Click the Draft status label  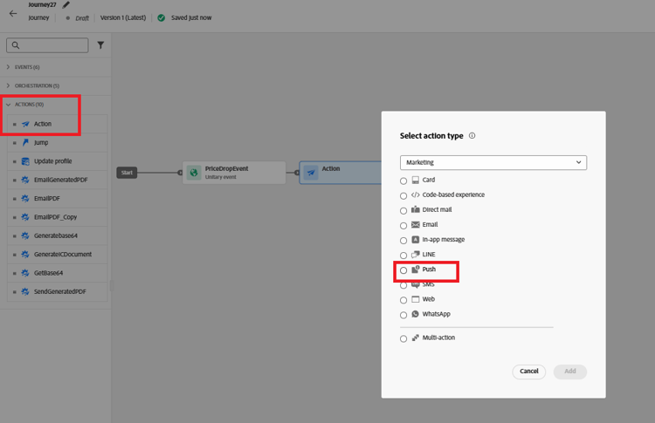(x=82, y=18)
